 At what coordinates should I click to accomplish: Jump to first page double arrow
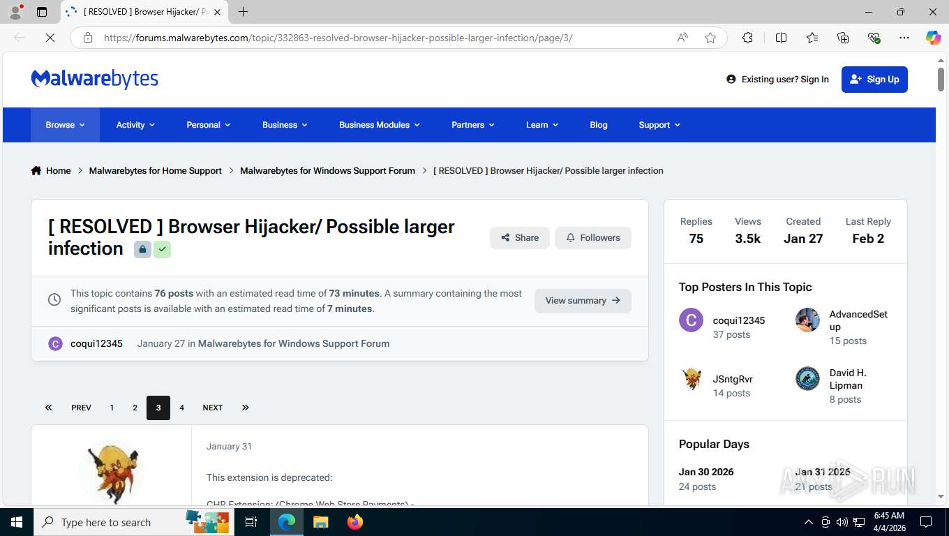click(48, 408)
